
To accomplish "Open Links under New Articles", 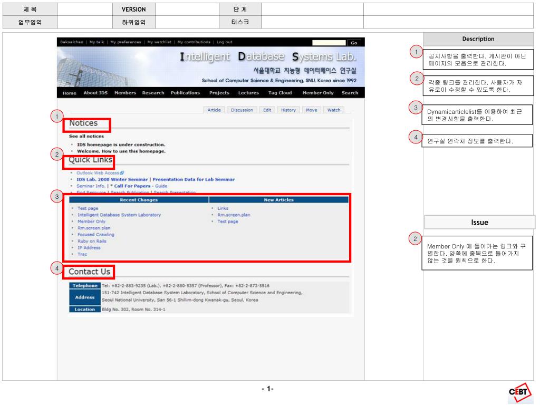I will pyautogui.click(x=223, y=208).
